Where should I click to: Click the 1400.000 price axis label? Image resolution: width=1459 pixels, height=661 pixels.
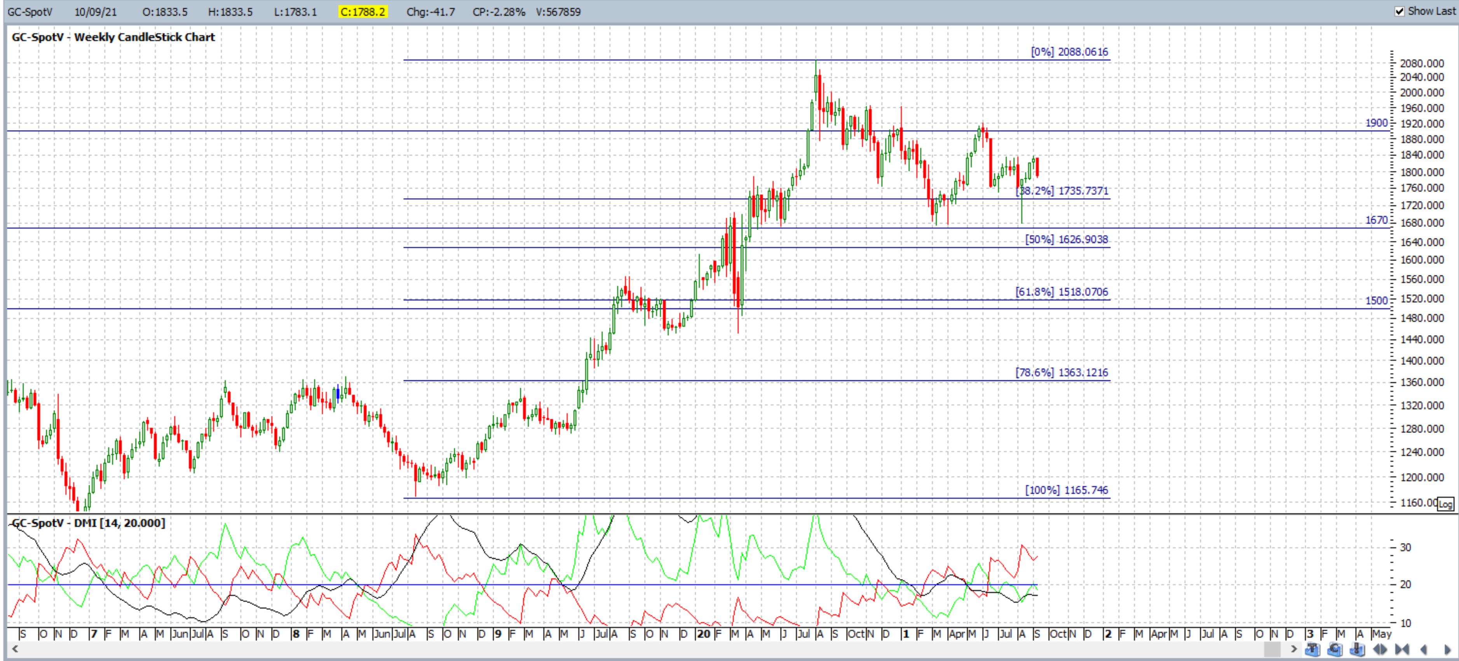click(x=1422, y=361)
